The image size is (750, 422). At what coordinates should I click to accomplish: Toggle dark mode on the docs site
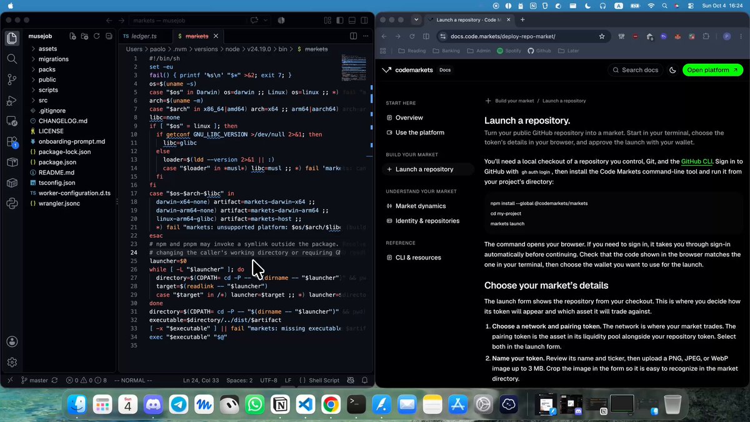[672, 70]
